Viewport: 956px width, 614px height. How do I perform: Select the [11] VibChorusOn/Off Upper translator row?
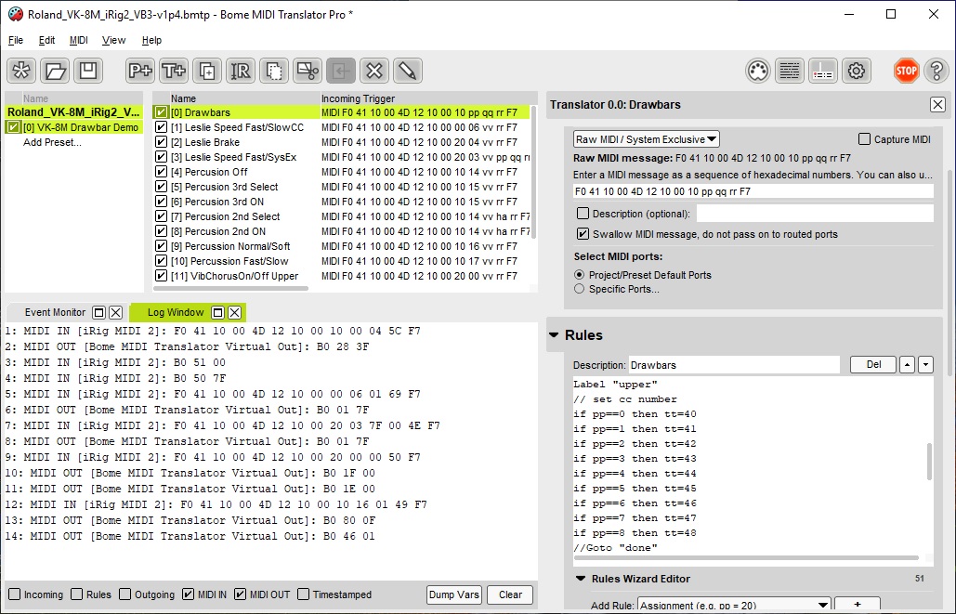click(342, 276)
